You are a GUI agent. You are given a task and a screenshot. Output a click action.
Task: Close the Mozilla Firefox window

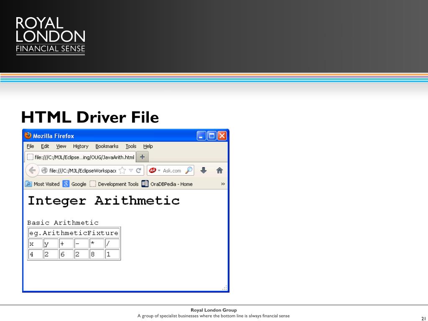222,136
